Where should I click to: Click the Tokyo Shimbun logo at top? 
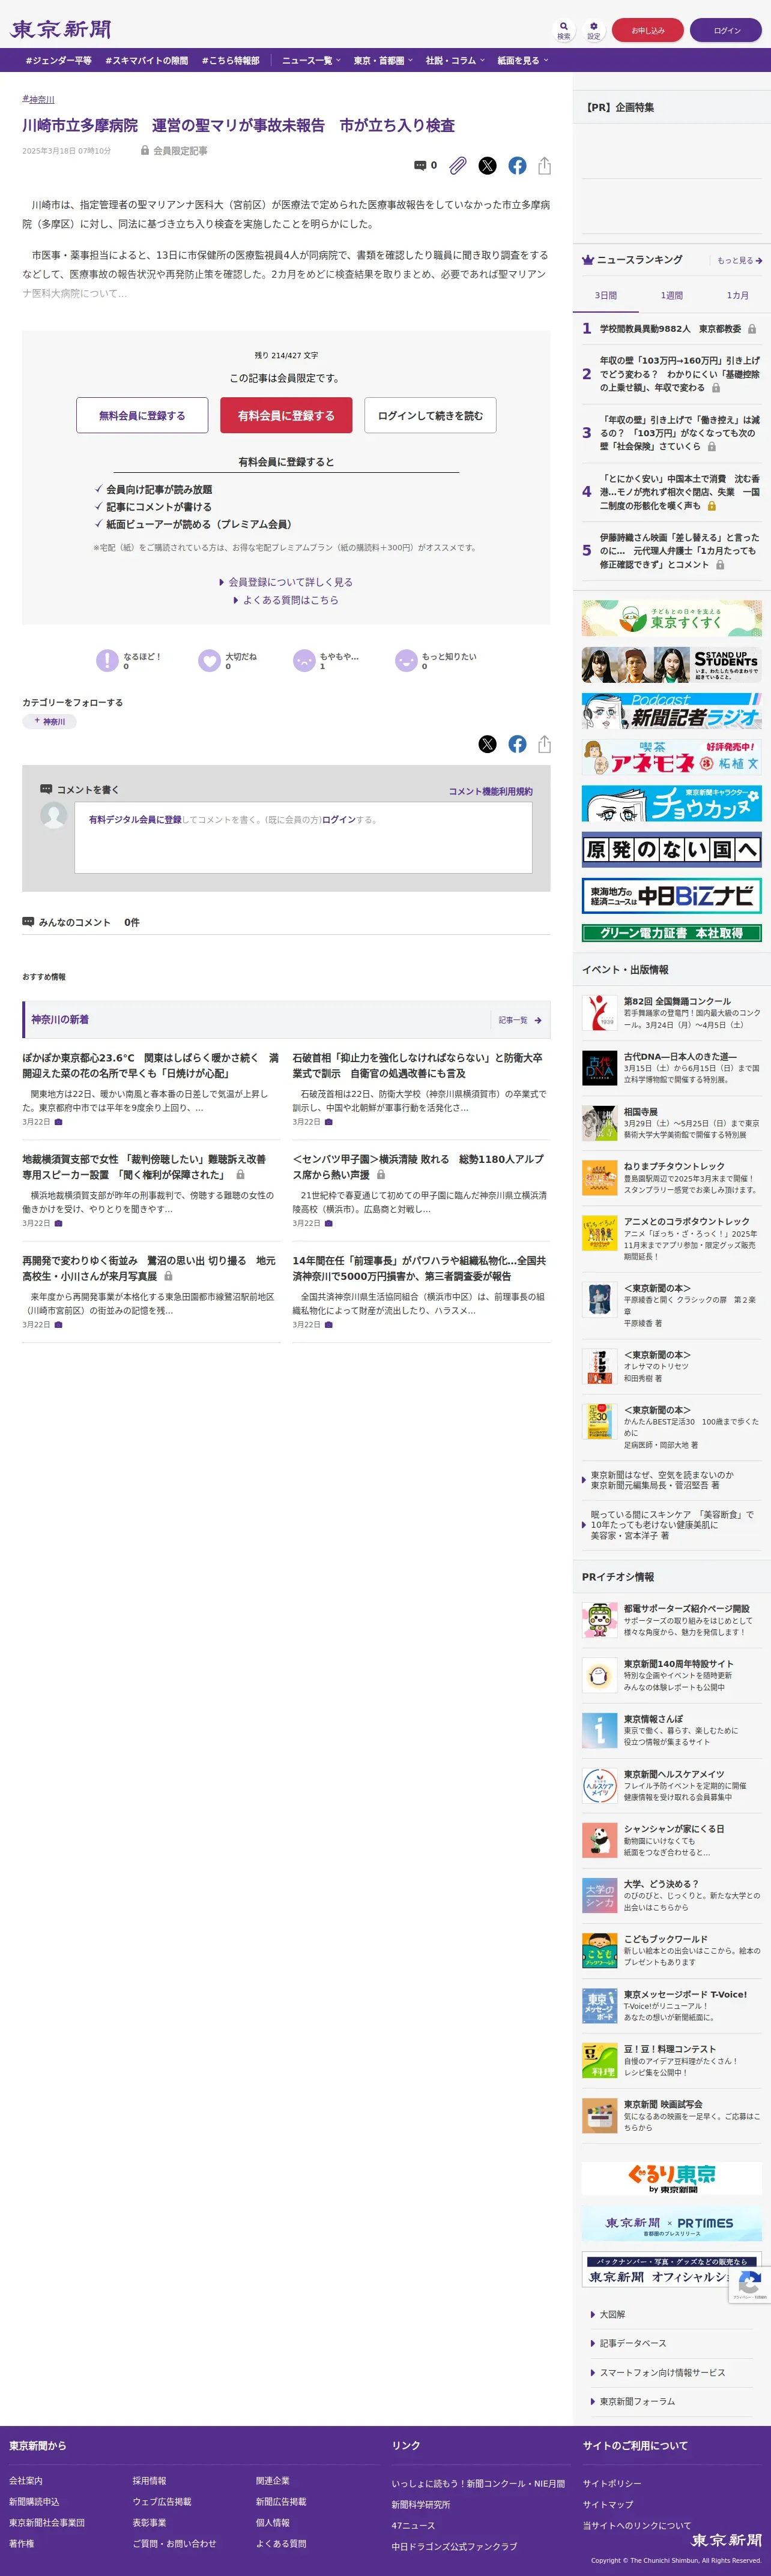pos(61,30)
